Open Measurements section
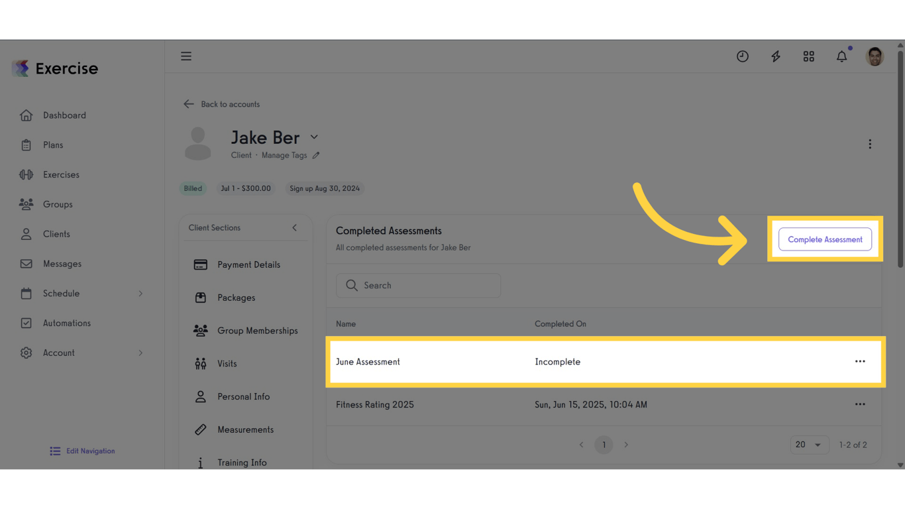905x509 pixels. tap(246, 430)
